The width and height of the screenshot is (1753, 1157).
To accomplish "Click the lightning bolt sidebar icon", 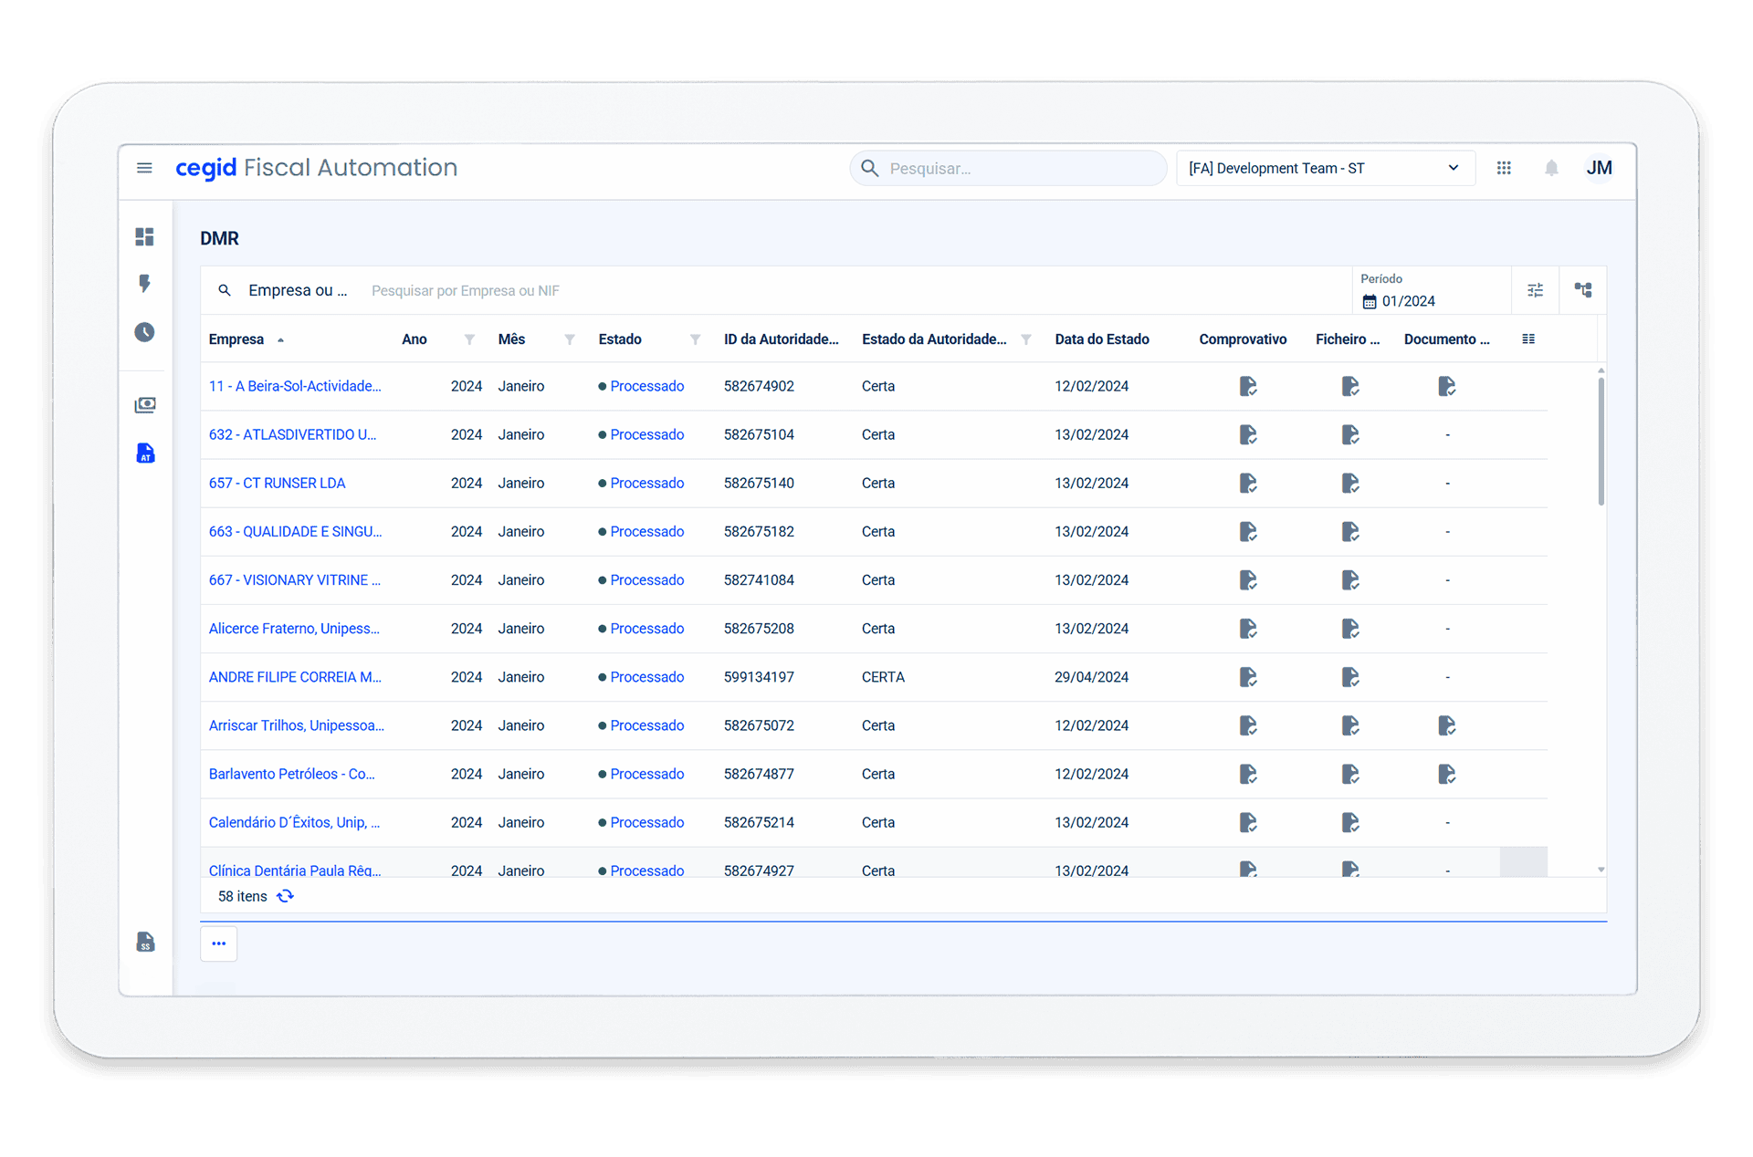I will (144, 284).
